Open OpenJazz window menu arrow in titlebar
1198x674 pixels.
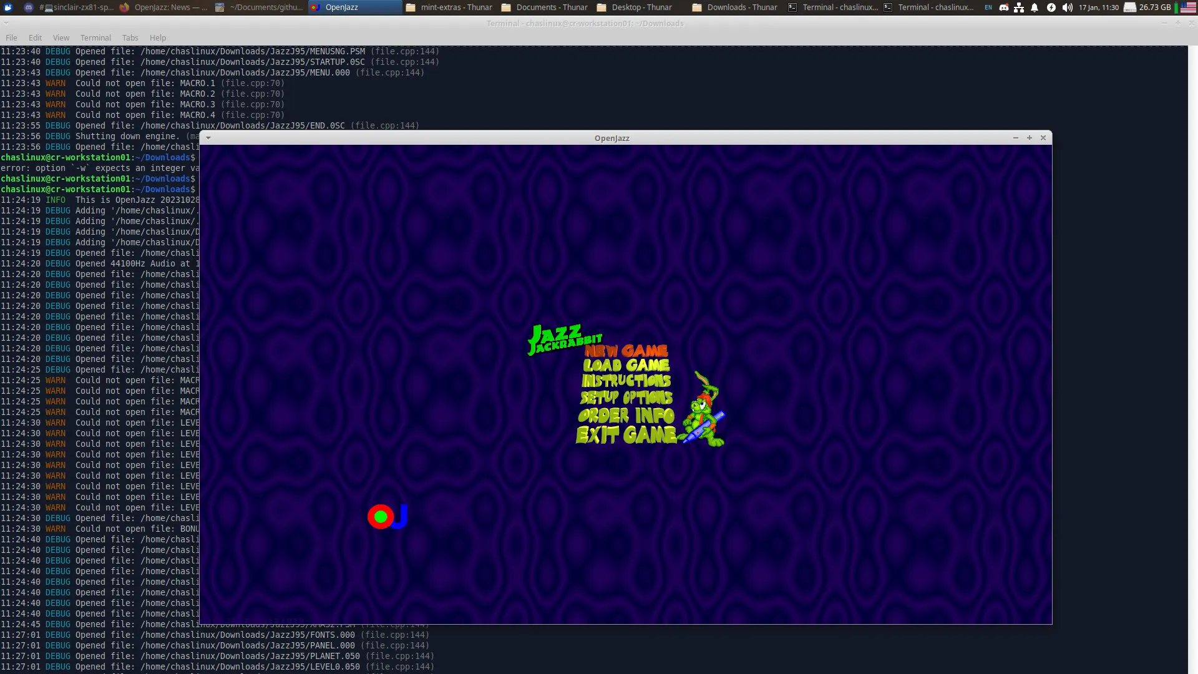208,138
